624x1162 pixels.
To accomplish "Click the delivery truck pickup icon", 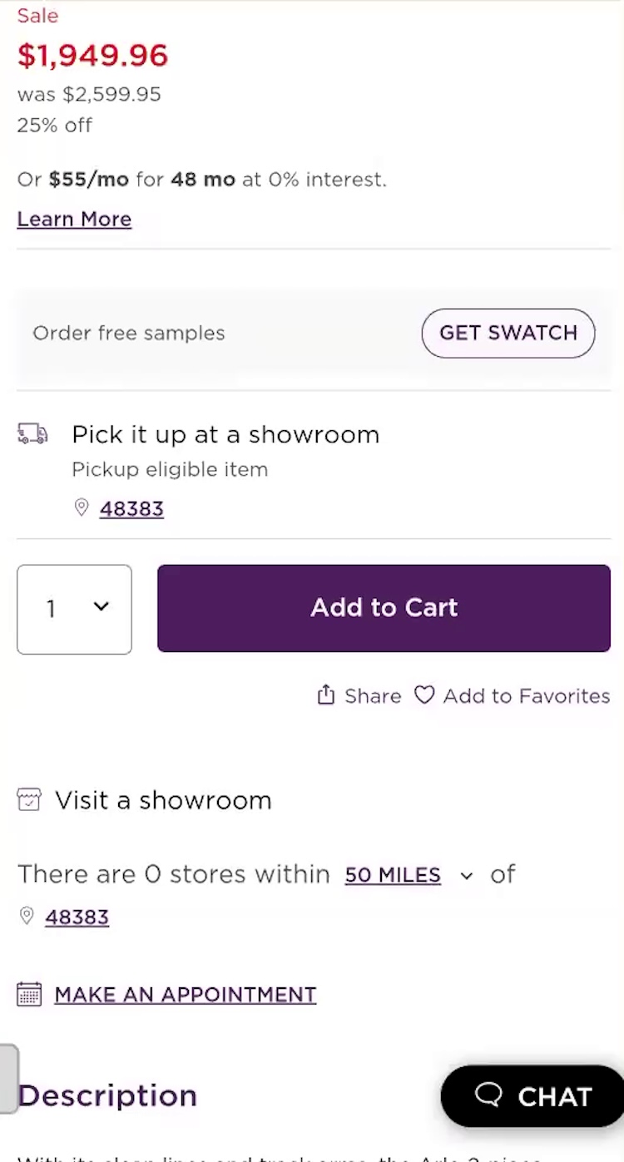I will [32, 433].
